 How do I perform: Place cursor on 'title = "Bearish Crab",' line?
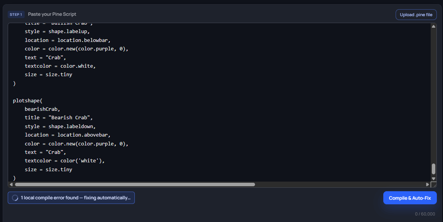pyautogui.click(x=59, y=118)
